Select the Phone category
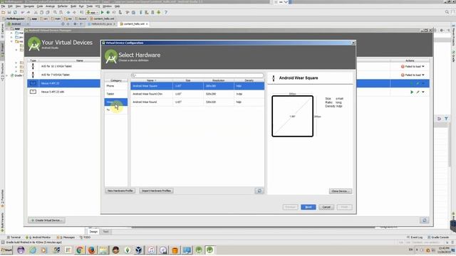Image resolution: width=456 pixels, height=256 pixels. pos(116,86)
